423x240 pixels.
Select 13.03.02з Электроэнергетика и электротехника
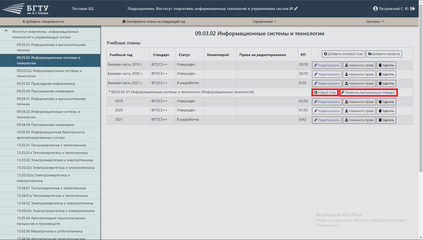click(50, 168)
